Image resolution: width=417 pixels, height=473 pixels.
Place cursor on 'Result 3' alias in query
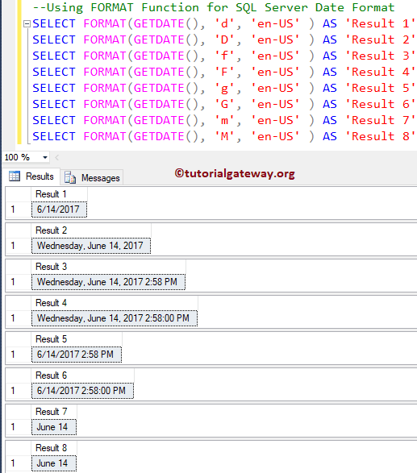[x=381, y=56]
